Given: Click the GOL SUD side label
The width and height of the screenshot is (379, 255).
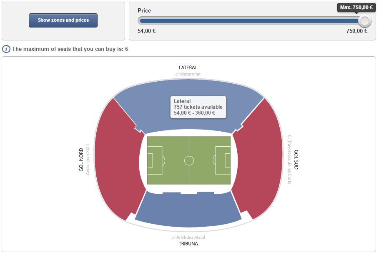Looking at the screenshot, I should point(296,160).
